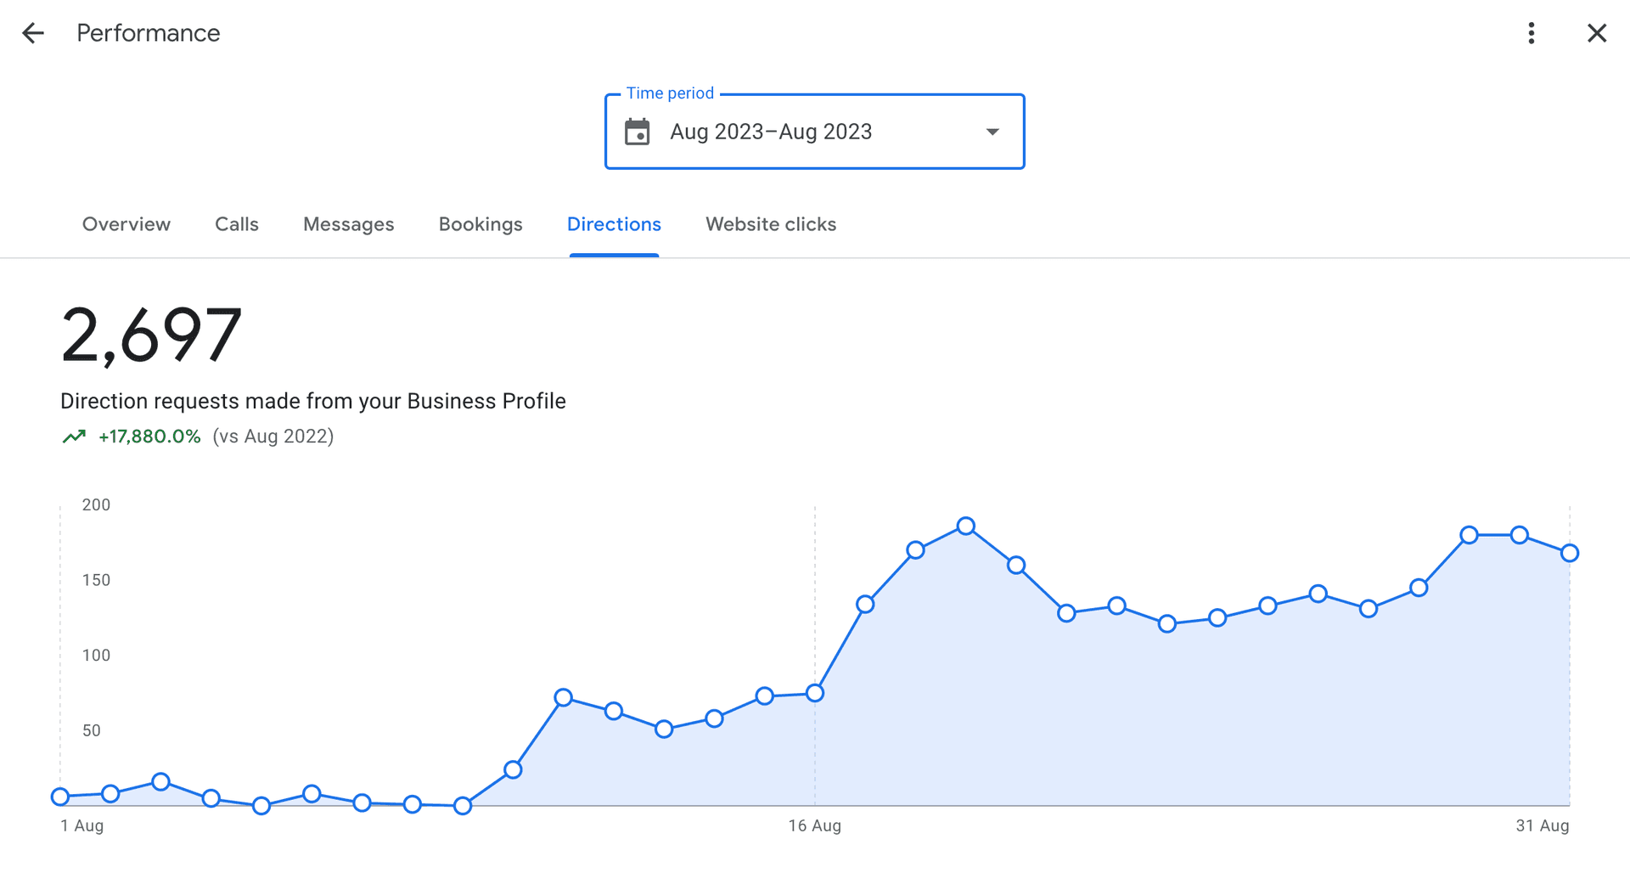
Task: Click the 16 Aug gridline label
Action: pos(814,825)
